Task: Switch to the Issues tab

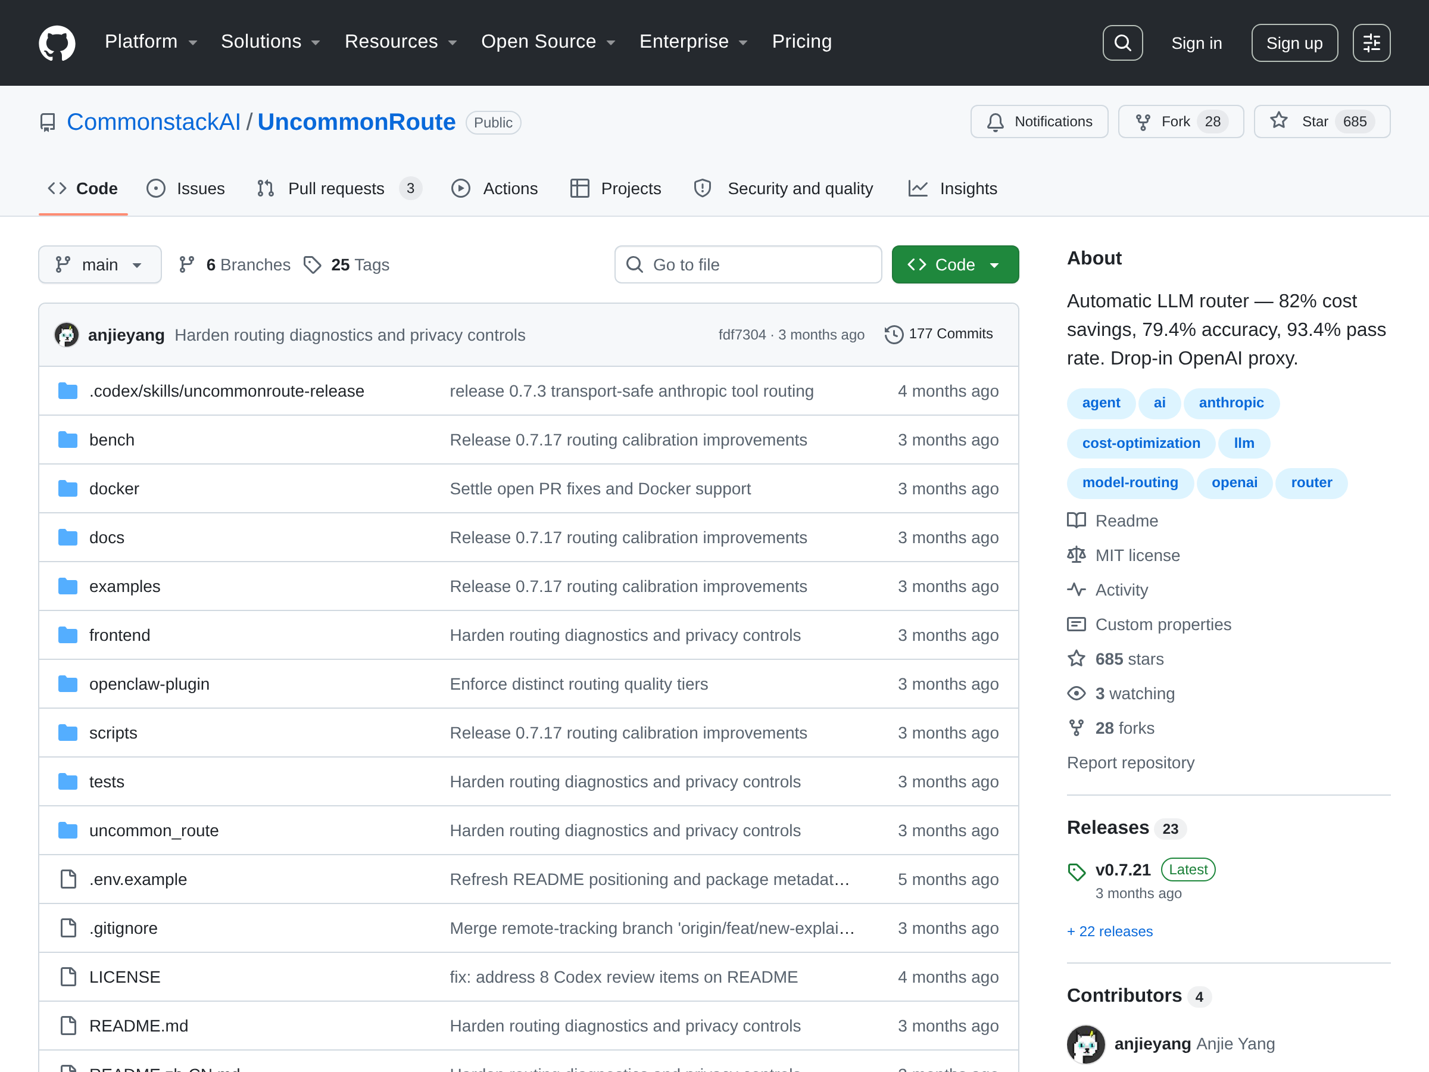Action: pos(186,189)
